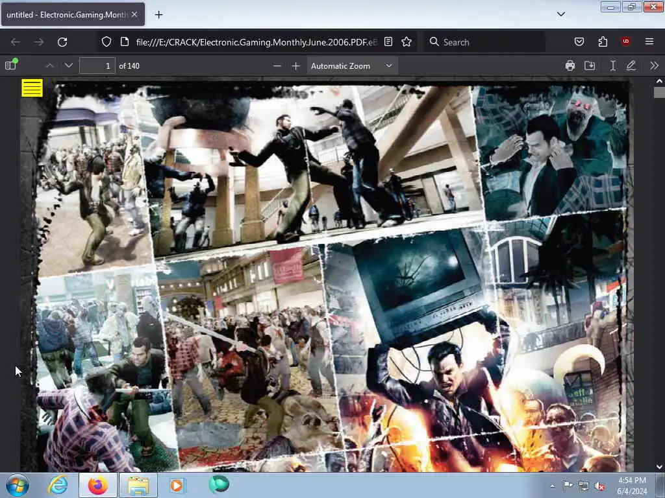This screenshot has width=665, height=498.
Task: Click the file page info icon
Action: click(x=124, y=41)
